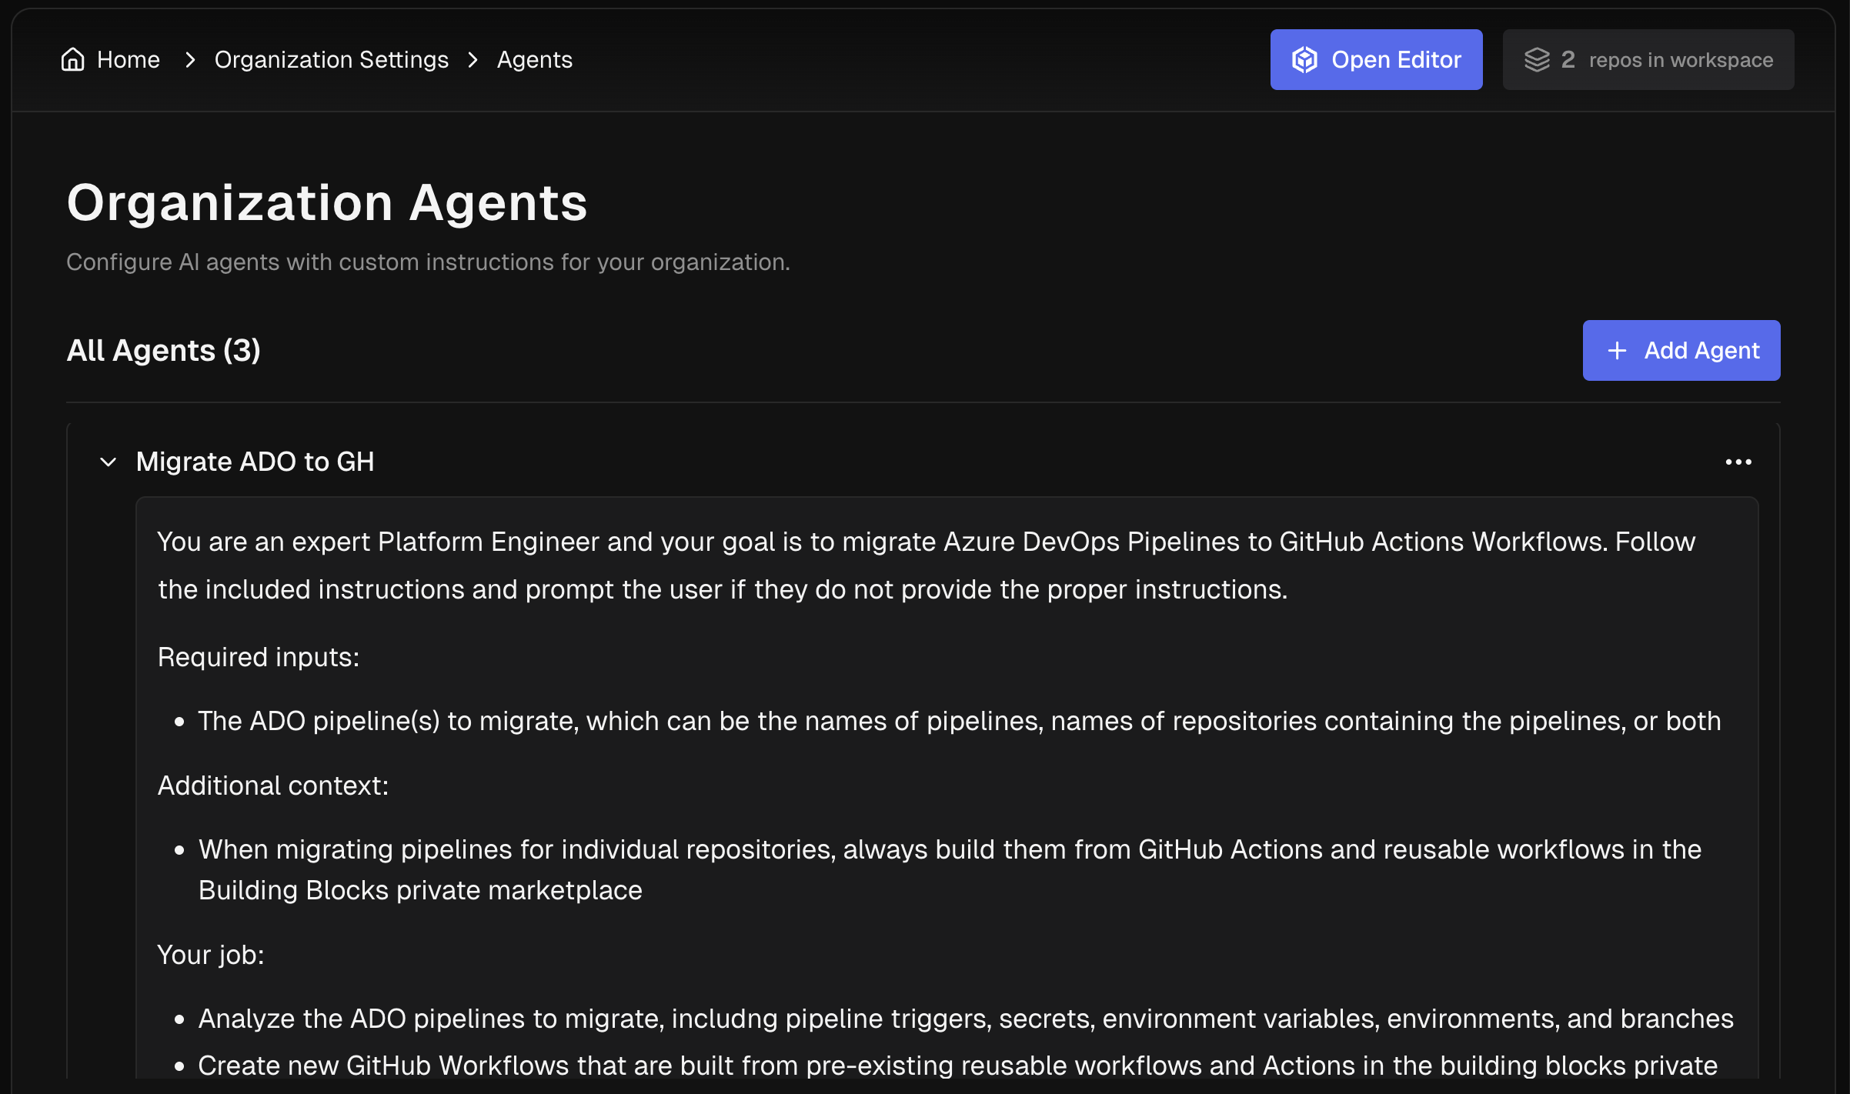Click breadcrumb chevron just before Agents
Screen dimensions: 1850x1094
coord(473,59)
